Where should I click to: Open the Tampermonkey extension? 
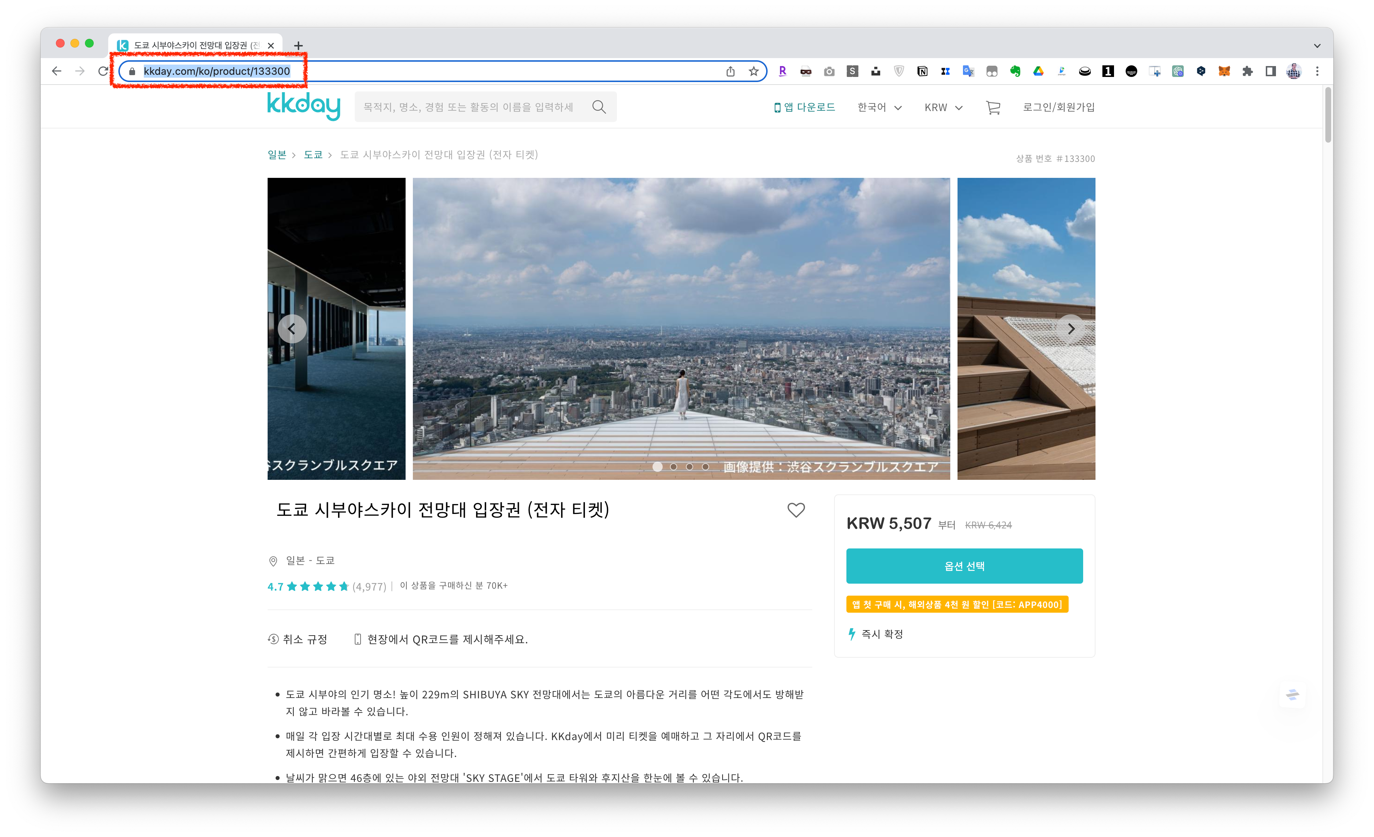point(992,72)
